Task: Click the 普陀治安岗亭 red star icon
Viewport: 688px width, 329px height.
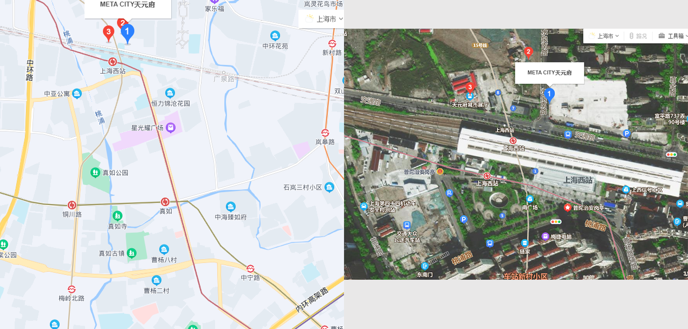Action: pos(567,207)
